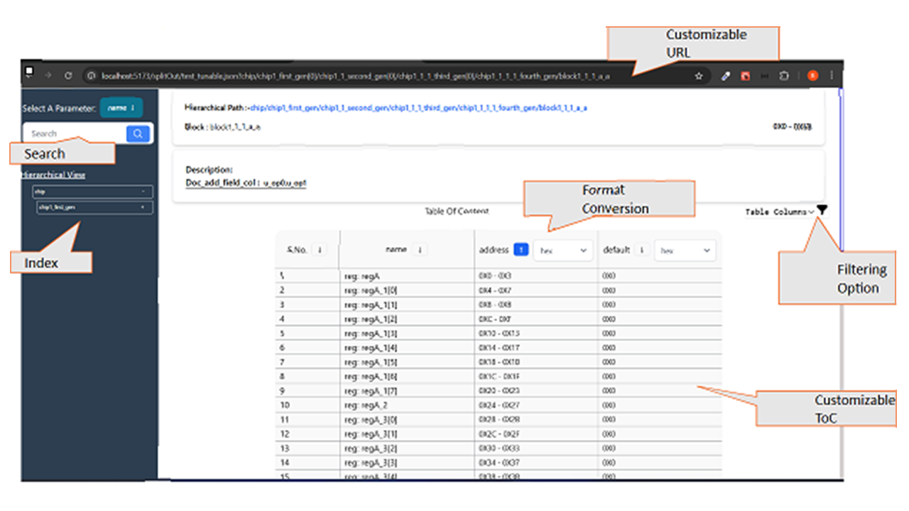Screen dimensions: 909x511
Task: Select the reg: regA_1[0] row
Action: pos(499,290)
